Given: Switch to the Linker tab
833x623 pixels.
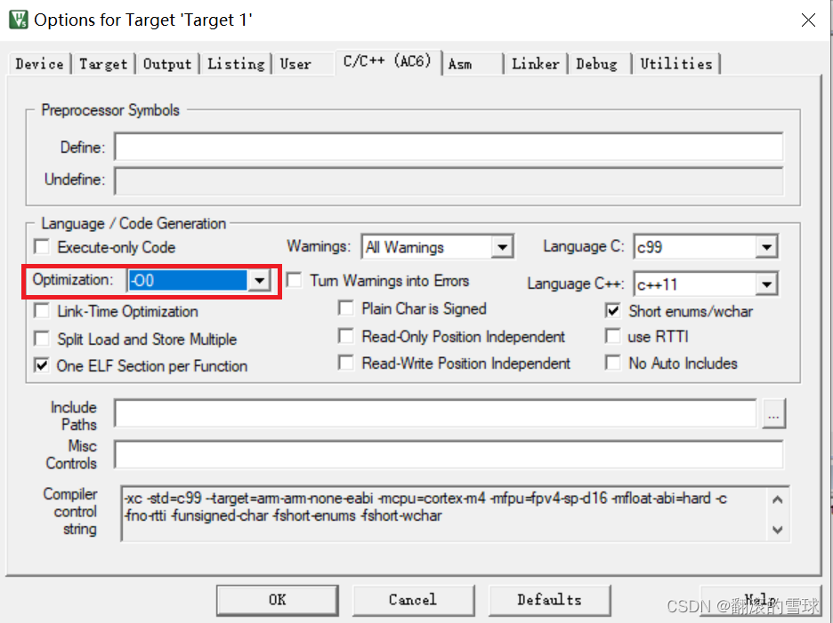Looking at the screenshot, I should point(535,63).
